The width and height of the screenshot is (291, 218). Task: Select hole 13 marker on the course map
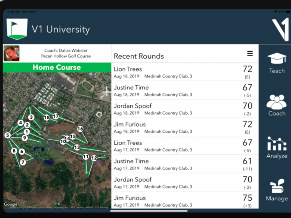77,147
